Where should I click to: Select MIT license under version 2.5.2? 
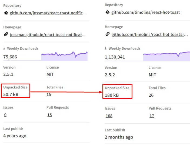pyautogui.click(x=152, y=75)
